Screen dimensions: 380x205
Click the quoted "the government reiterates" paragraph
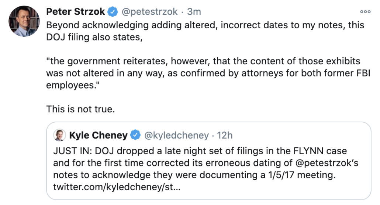pyautogui.click(x=203, y=73)
